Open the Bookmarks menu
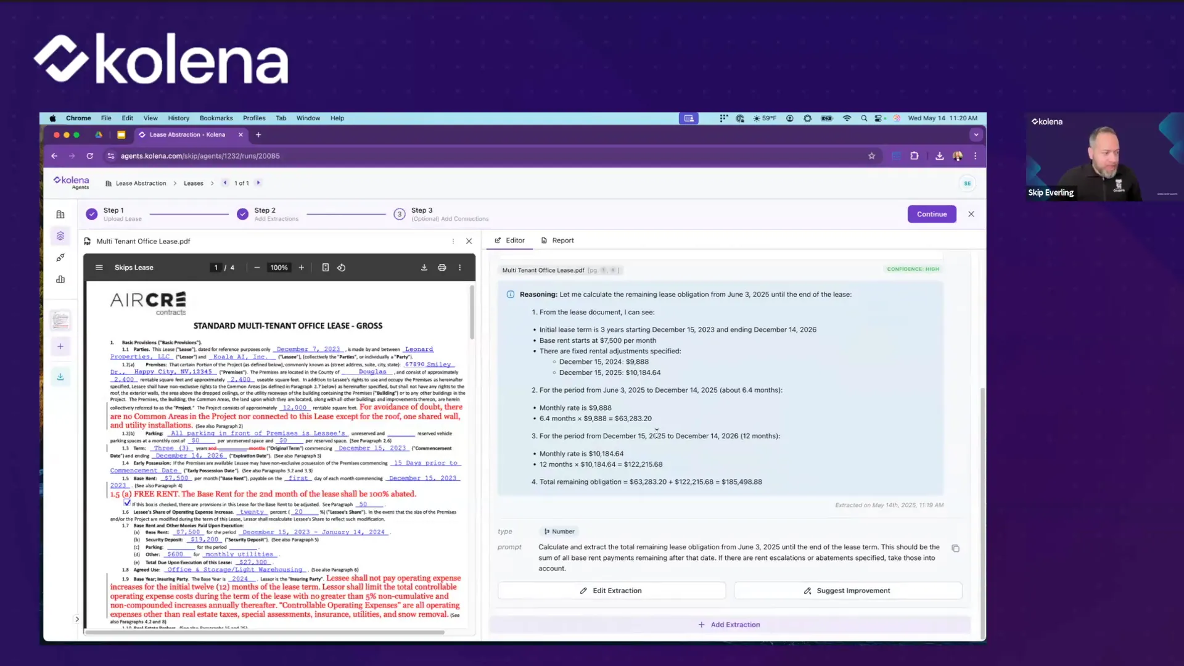Screen dimensions: 1184x666 [216, 118]
